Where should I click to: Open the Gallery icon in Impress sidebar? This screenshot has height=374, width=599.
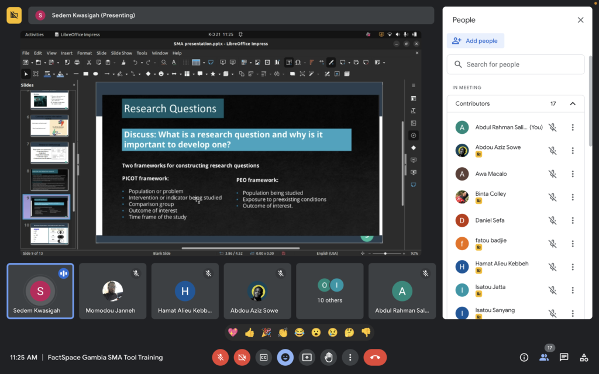[414, 123]
